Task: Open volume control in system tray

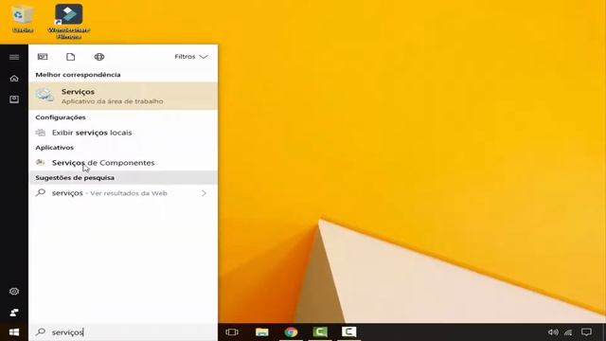Action: (x=553, y=332)
